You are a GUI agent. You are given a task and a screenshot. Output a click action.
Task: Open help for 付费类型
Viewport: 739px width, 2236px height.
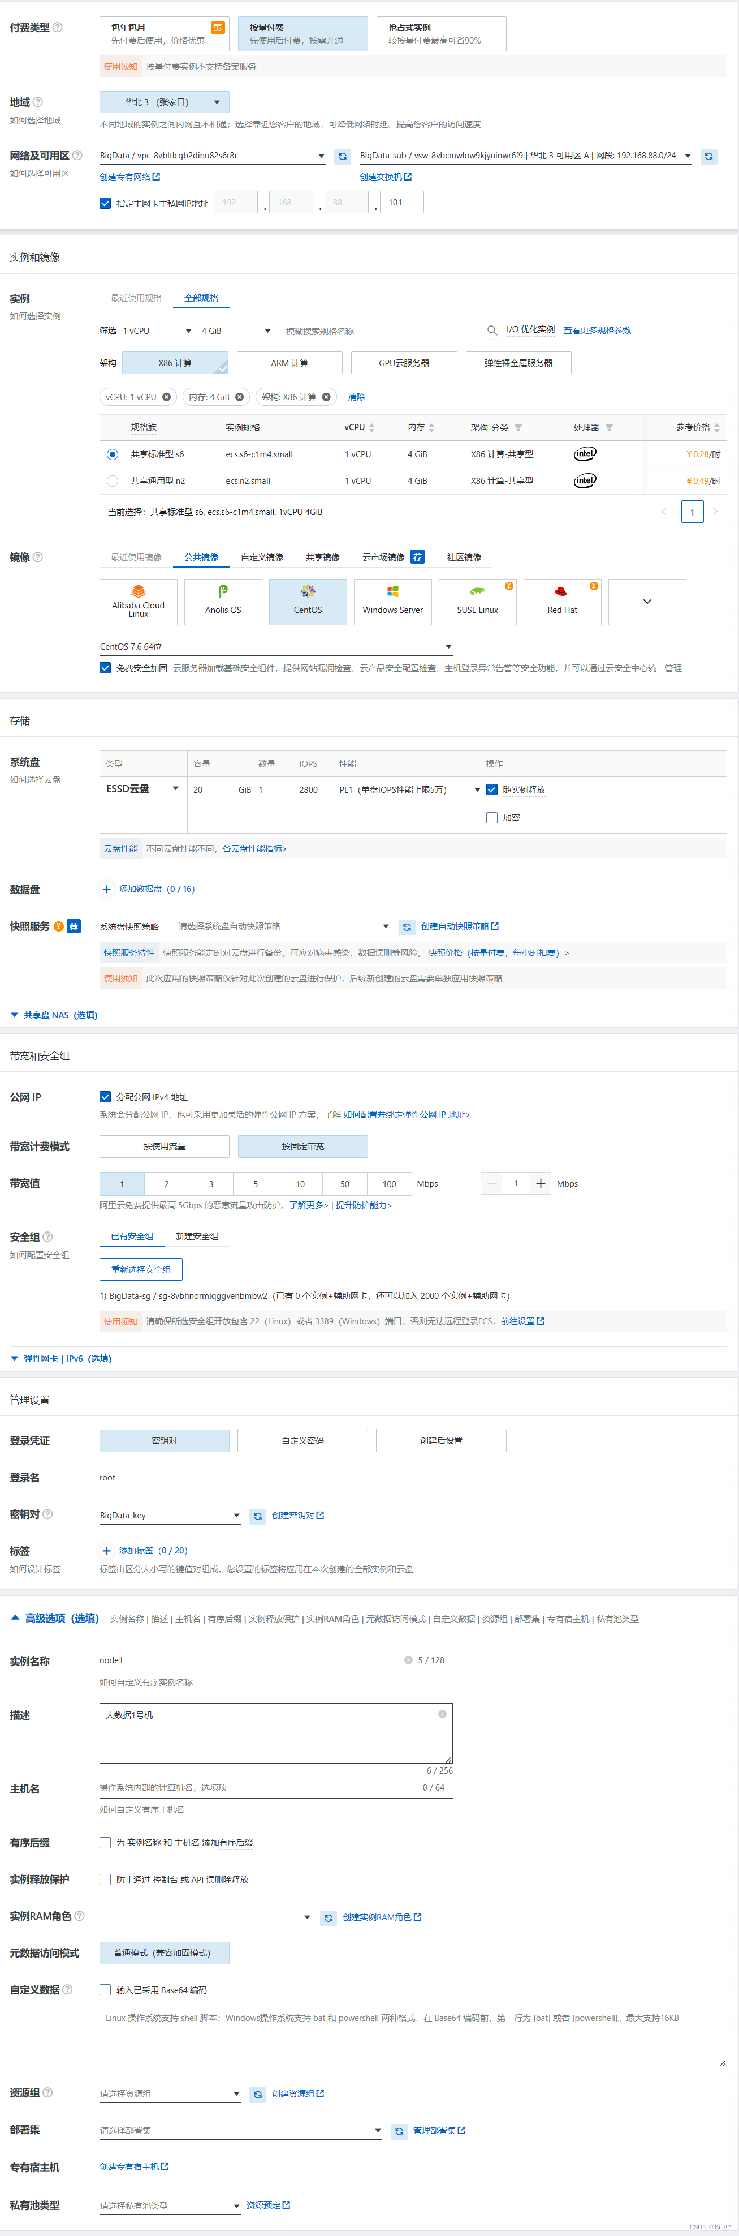[x=58, y=28]
